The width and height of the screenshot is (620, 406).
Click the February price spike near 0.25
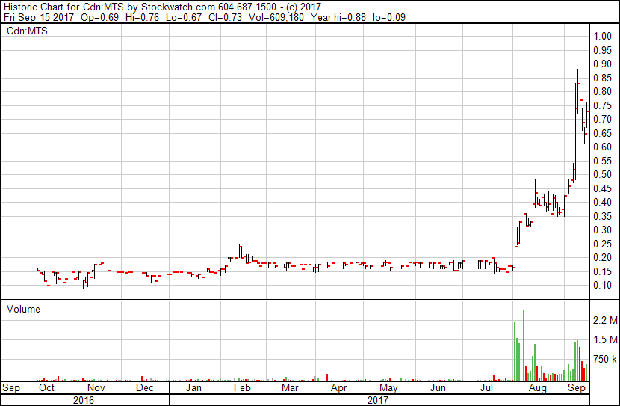point(240,252)
